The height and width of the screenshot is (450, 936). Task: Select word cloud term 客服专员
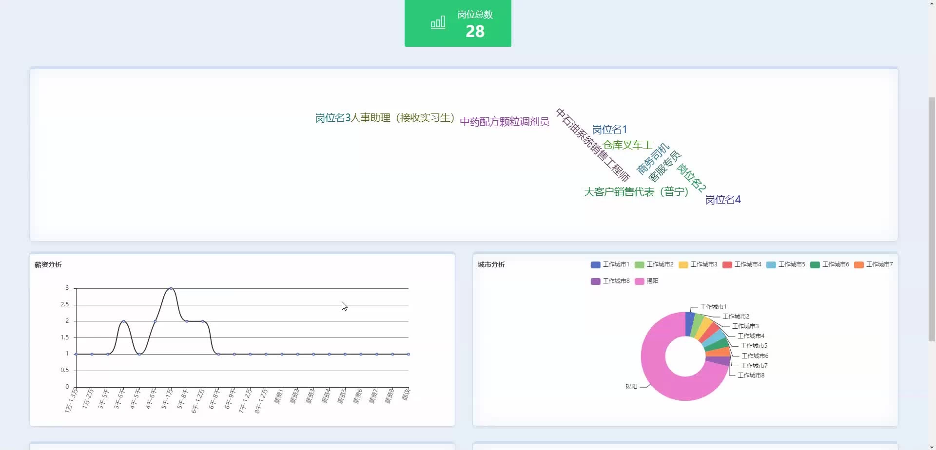(664, 167)
